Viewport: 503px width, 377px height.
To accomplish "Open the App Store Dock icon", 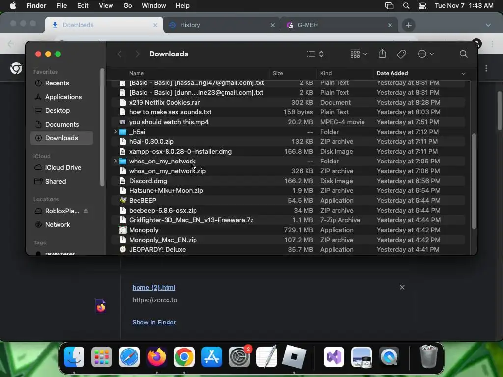I will pyautogui.click(x=211, y=357).
